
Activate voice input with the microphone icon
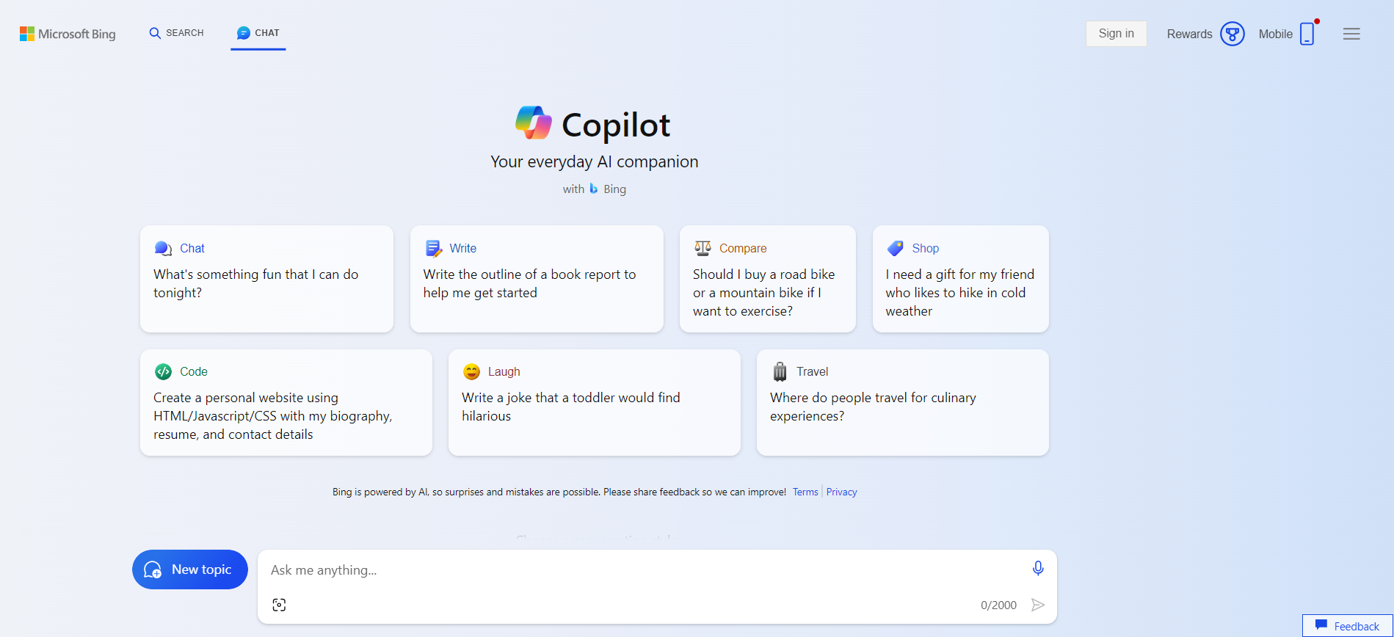click(1037, 567)
